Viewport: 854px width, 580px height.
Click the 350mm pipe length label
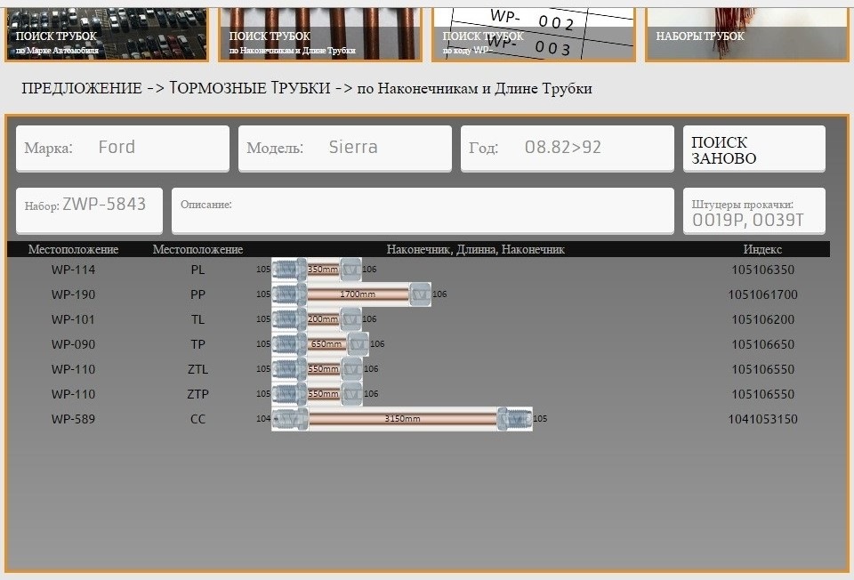click(323, 270)
